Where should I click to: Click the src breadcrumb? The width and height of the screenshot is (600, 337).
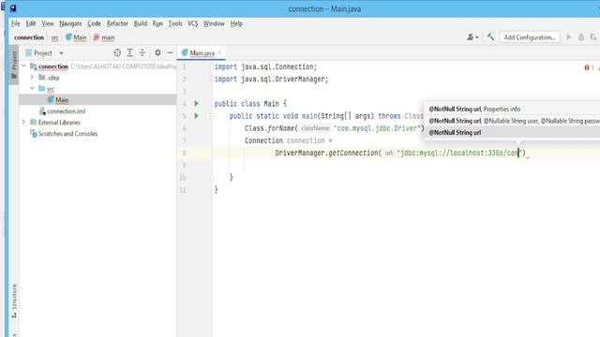point(54,37)
